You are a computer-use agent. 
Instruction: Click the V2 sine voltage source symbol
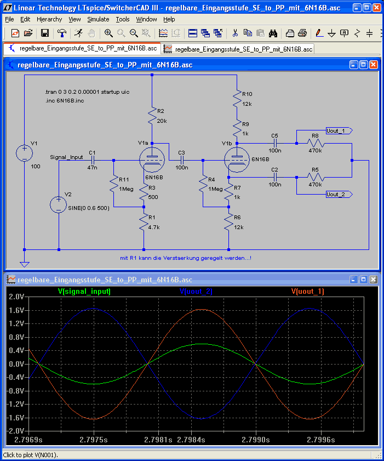tap(59, 205)
